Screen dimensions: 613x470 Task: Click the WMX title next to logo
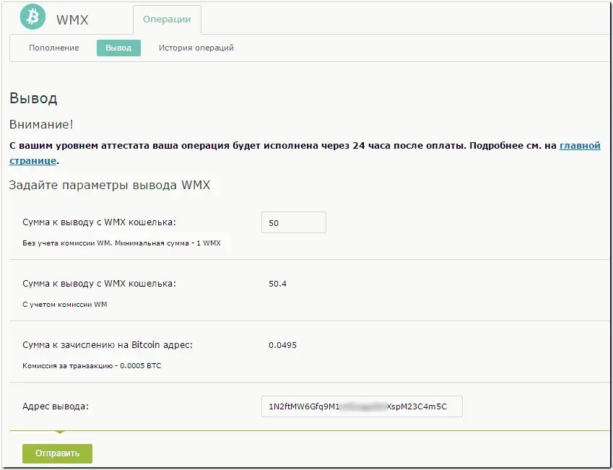pyautogui.click(x=72, y=20)
